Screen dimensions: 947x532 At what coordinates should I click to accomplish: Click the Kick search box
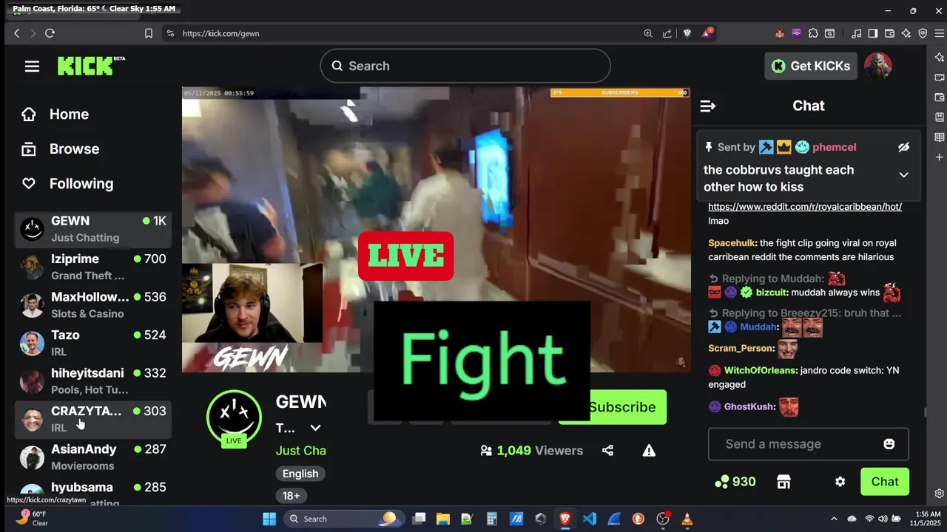click(465, 66)
